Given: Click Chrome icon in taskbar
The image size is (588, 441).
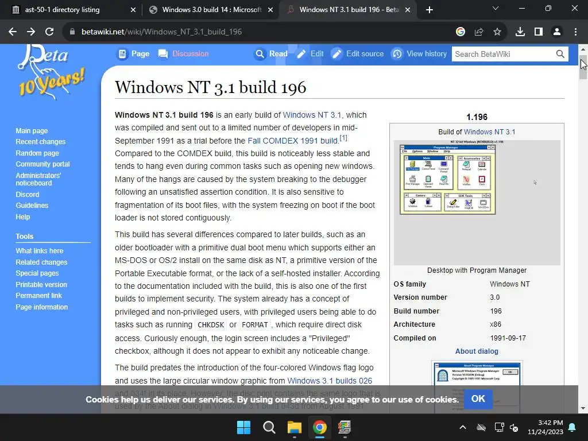Looking at the screenshot, I should (320, 427).
